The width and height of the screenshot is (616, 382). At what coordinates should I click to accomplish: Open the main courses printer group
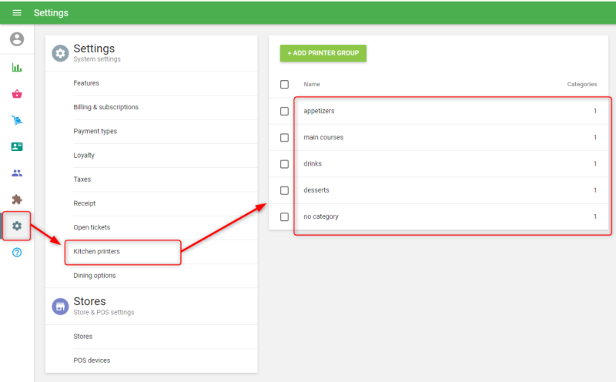coord(323,138)
